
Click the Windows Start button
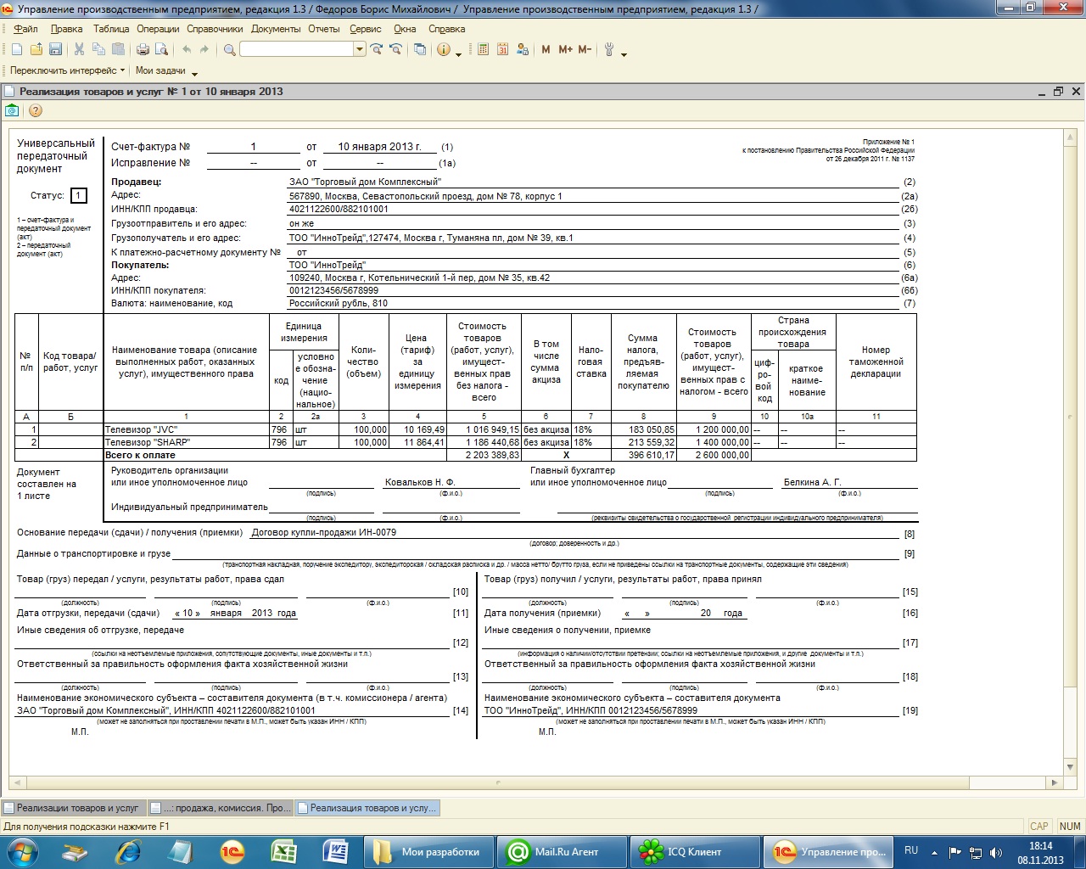23,851
